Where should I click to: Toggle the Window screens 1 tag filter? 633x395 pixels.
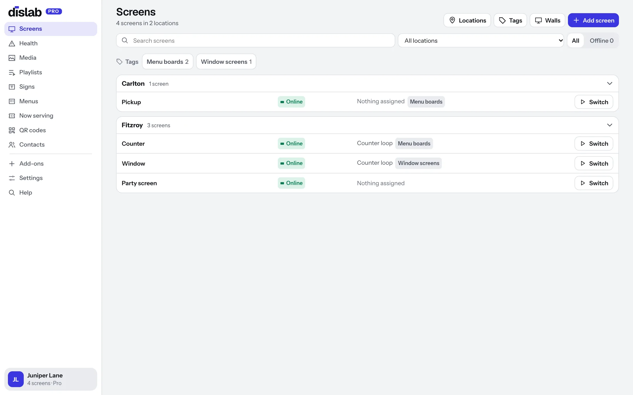pos(226,61)
